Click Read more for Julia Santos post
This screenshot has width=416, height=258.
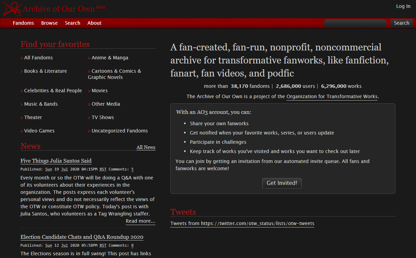[x=140, y=221]
